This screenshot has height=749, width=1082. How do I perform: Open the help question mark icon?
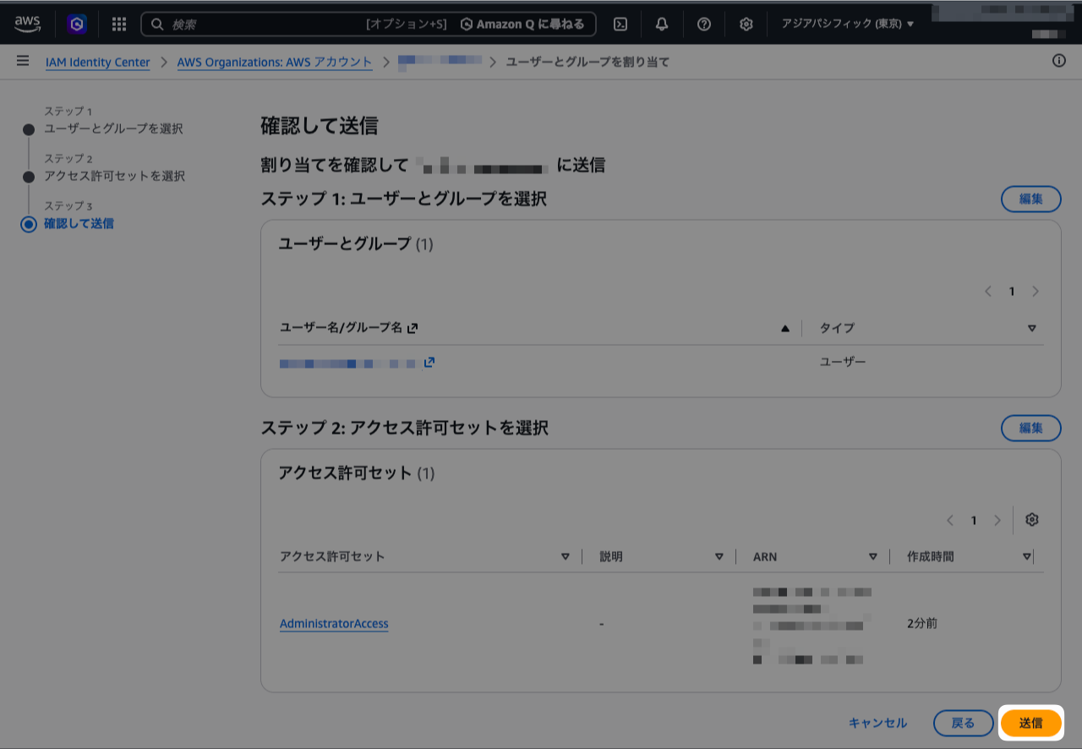[703, 25]
